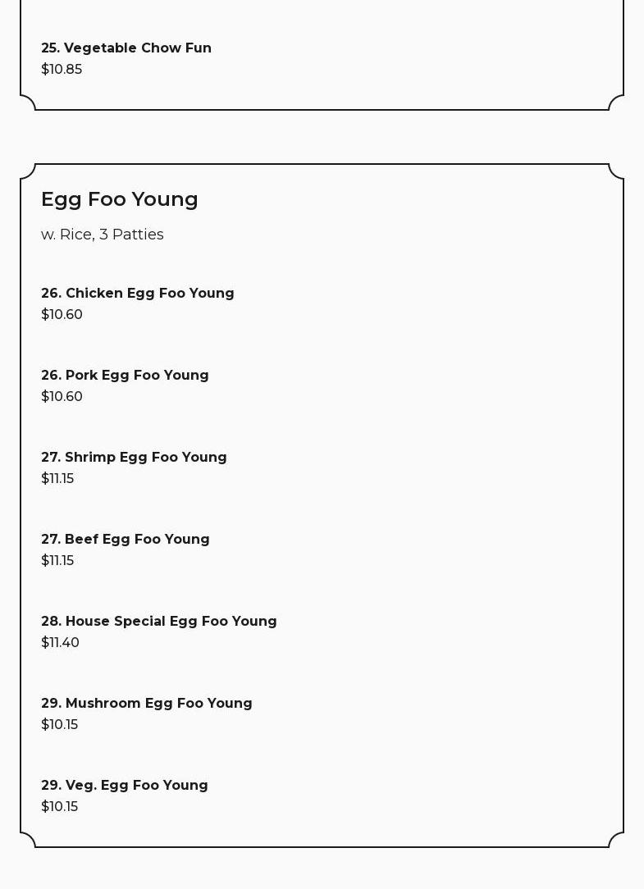Image resolution: width=644 pixels, height=889 pixels.
Task: Choose Pork Egg Foo Young
Action: (x=125, y=375)
